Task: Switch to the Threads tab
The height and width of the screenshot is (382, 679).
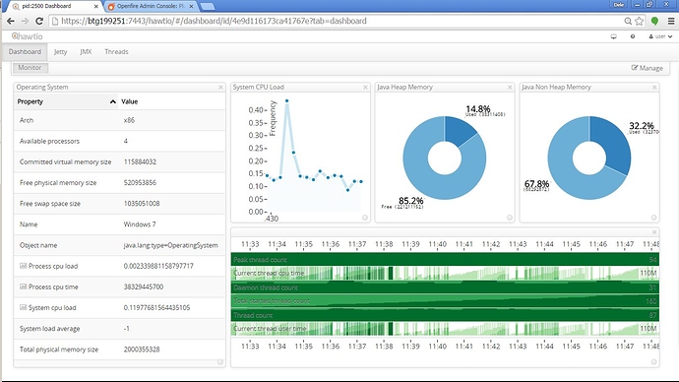Action: (x=116, y=51)
